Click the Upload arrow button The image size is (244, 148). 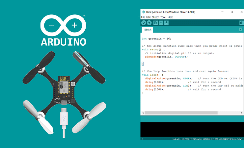[149, 23]
